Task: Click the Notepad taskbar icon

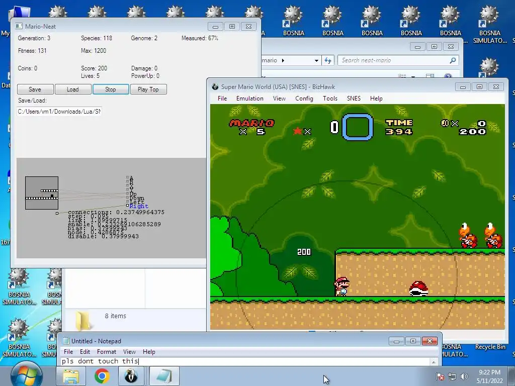Action: [x=164, y=376]
